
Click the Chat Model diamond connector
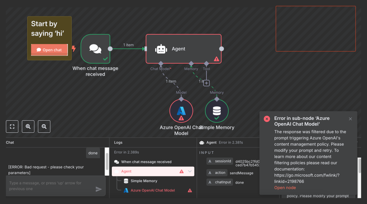tap(161, 64)
